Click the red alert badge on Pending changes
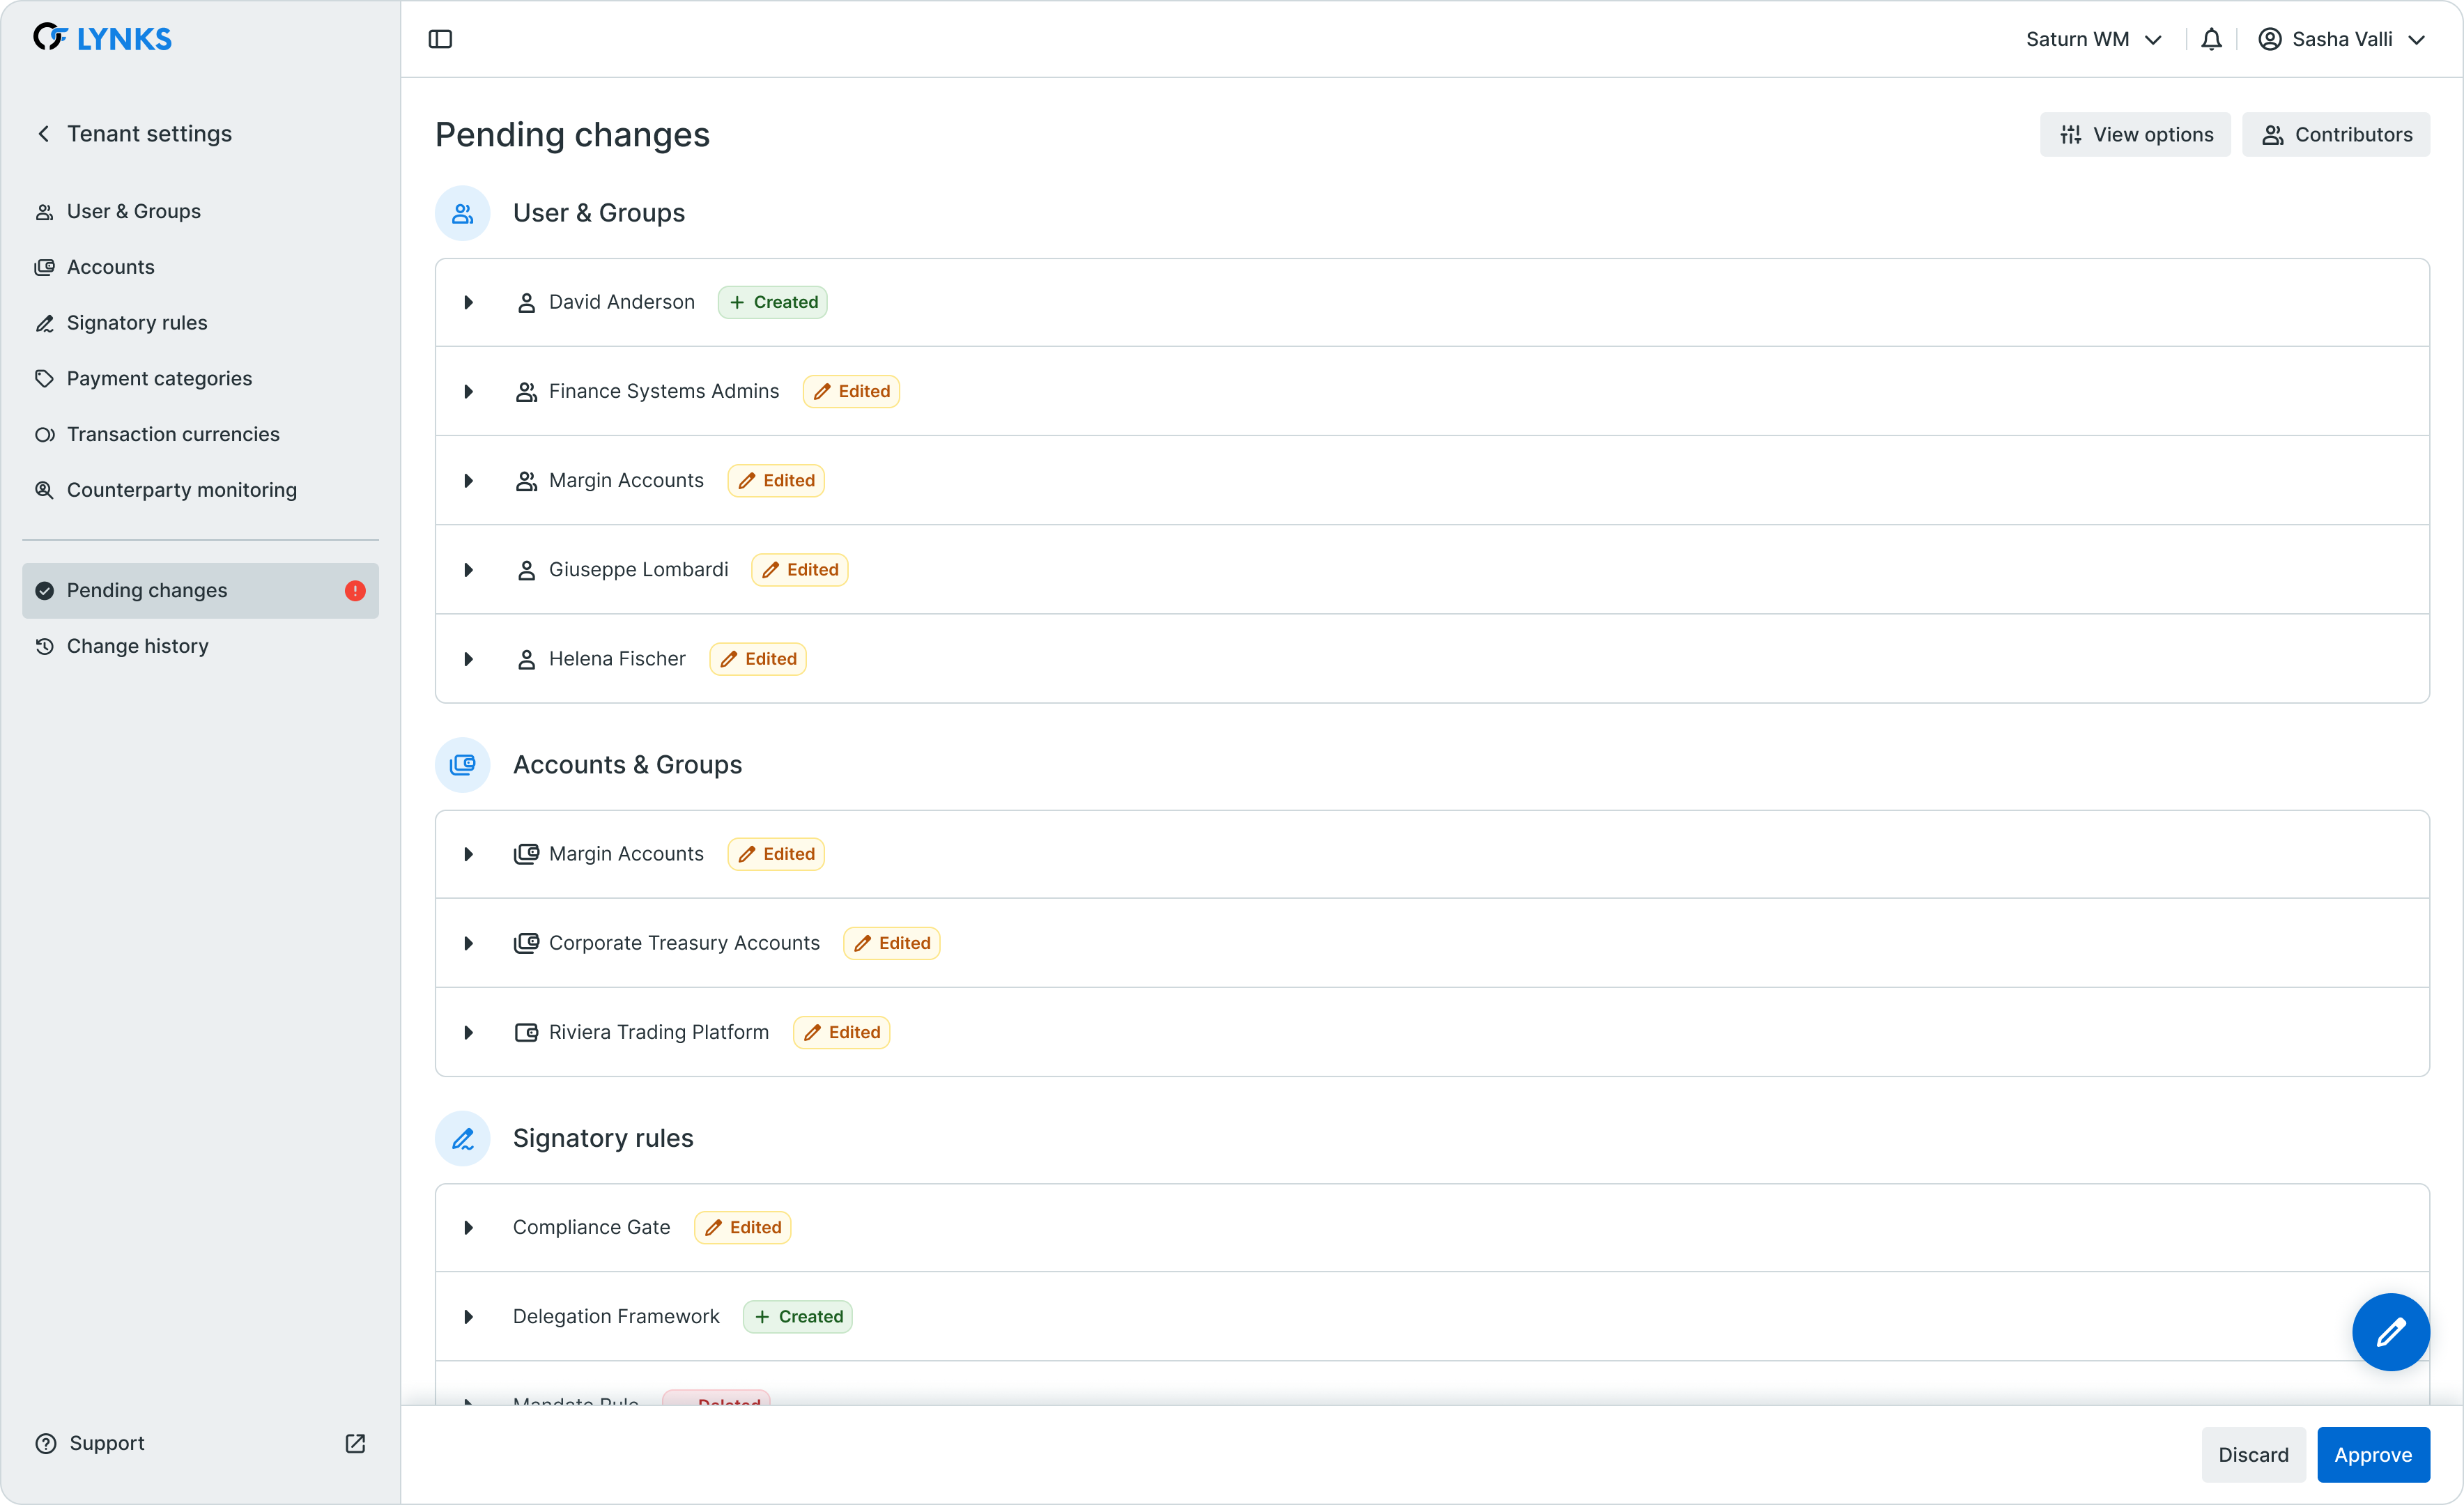This screenshot has width=2464, height=1505. point(355,591)
